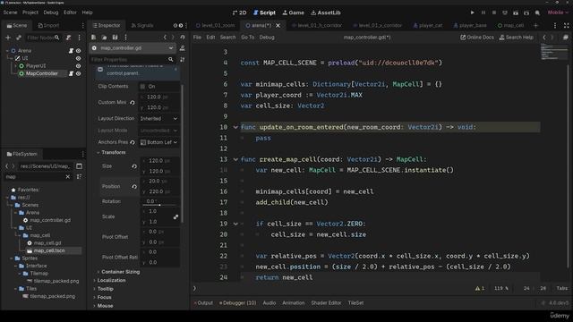The image size is (573, 322).
Task: Hide the MapController node
Action: [78, 73]
